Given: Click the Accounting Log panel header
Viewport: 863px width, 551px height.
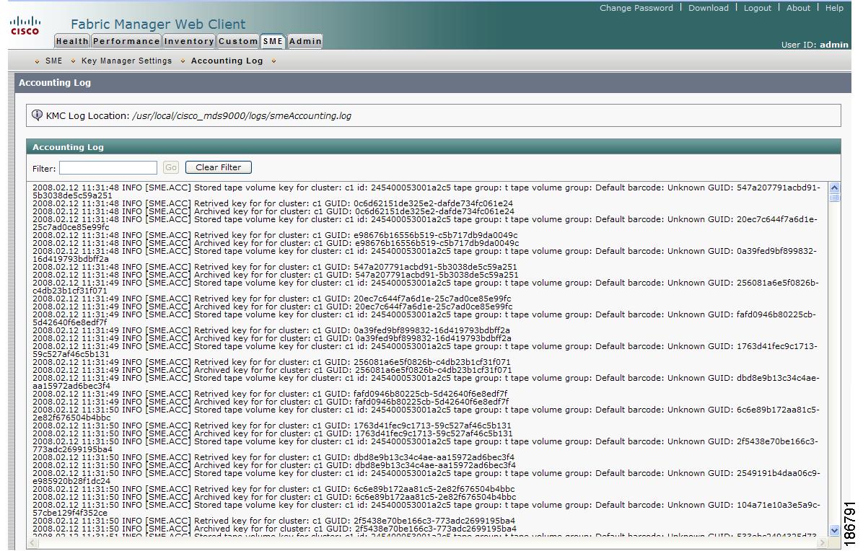Looking at the screenshot, I should click(433, 147).
